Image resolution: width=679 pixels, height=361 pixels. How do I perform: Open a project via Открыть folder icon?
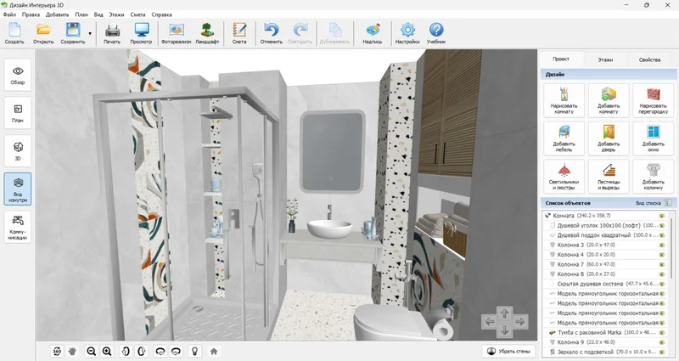click(x=43, y=33)
